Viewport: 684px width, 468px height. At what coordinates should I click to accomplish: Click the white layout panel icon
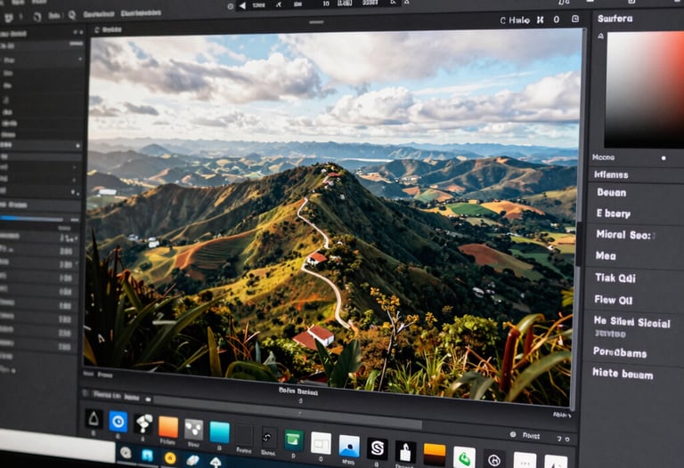321,444
